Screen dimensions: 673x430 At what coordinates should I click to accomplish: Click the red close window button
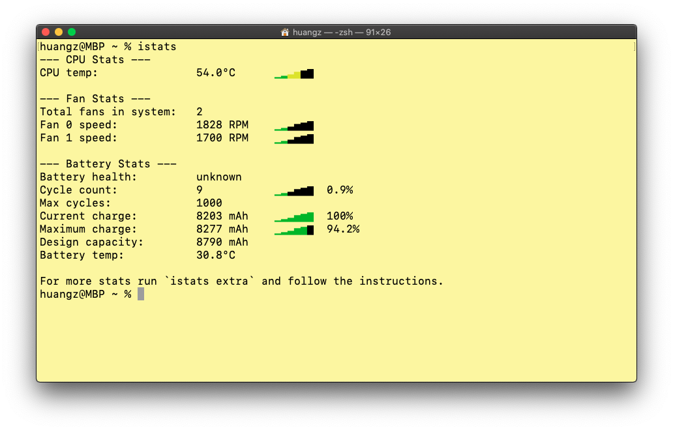[46, 32]
